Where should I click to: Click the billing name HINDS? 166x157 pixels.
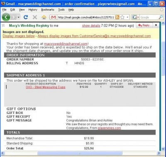click(x=79, y=63)
